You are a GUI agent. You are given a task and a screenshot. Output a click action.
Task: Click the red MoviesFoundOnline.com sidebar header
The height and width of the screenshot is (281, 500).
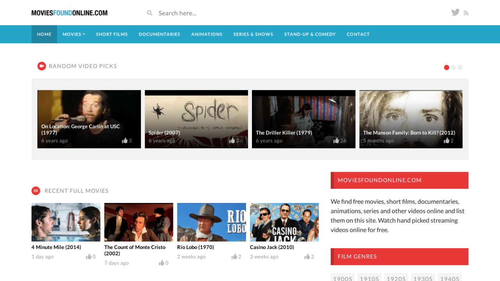400,180
